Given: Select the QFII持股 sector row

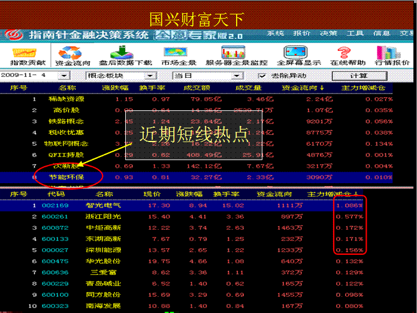Looking at the screenshot, I should pyautogui.click(x=197, y=155).
